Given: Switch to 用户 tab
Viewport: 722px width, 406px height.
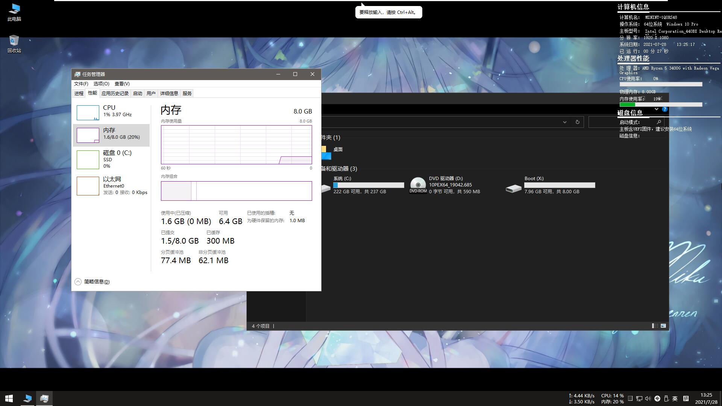Looking at the screenshot, I should click(151, 93).
